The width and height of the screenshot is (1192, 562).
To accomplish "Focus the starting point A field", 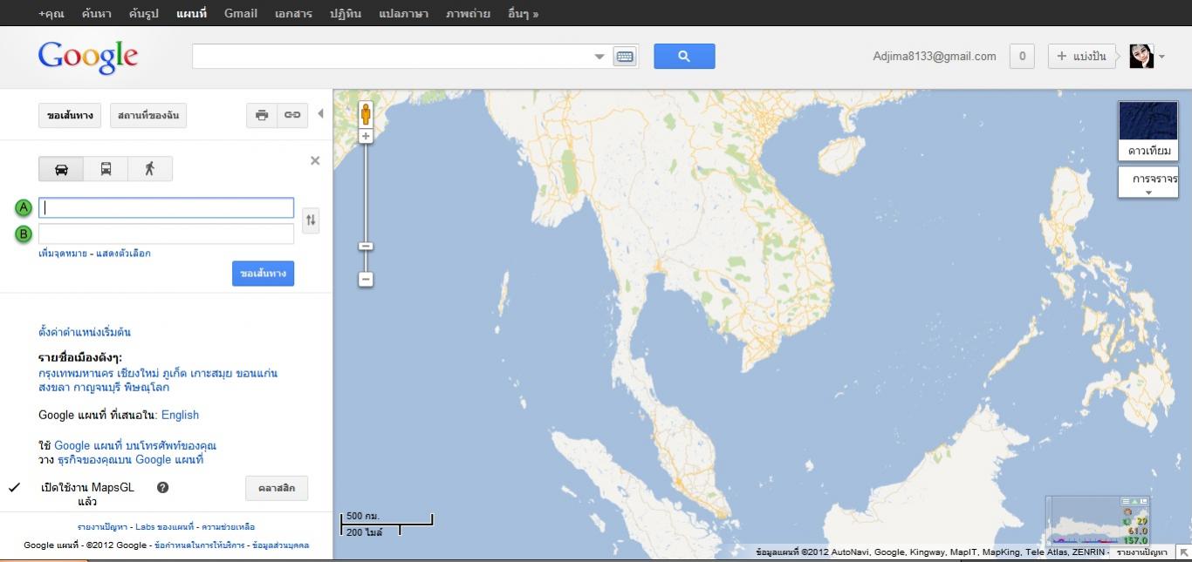I will 167,207.
